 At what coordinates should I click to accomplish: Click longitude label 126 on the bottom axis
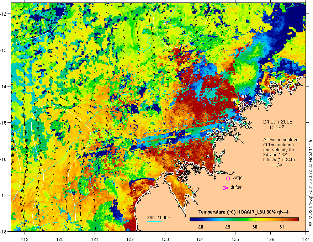coord(270,239)
